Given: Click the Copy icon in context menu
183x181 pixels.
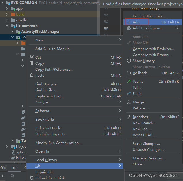Looking at the screenshot, I should point(32,63).
